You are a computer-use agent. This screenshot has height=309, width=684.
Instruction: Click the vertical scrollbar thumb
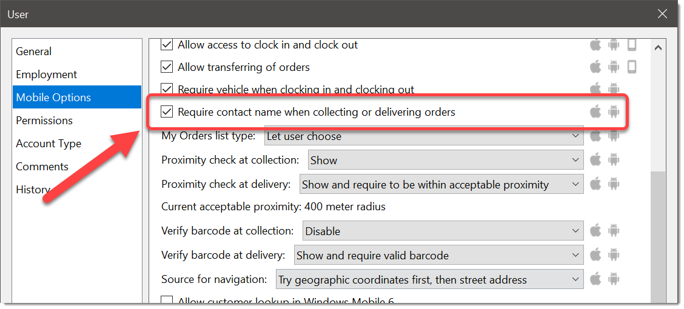pos(659,238)
